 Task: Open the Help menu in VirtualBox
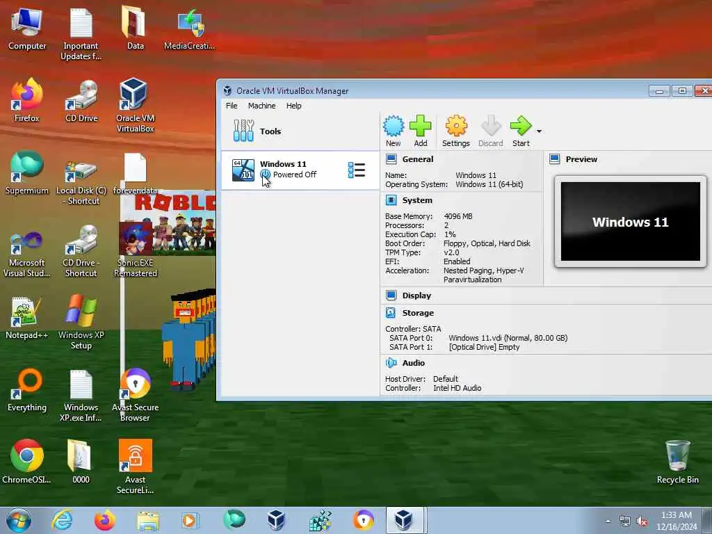[294, 106]
